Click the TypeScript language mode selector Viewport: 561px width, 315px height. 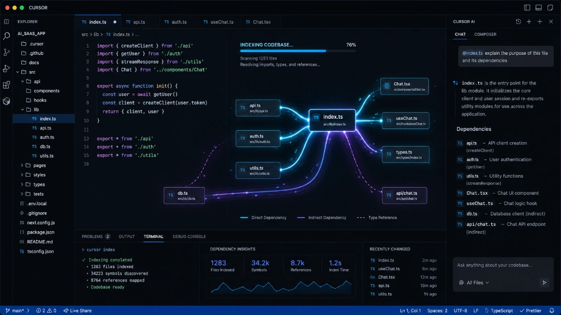[x=499, y=311]
